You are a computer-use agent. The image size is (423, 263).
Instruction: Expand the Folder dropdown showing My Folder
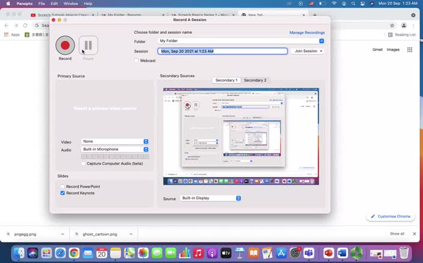coord(321,41)
